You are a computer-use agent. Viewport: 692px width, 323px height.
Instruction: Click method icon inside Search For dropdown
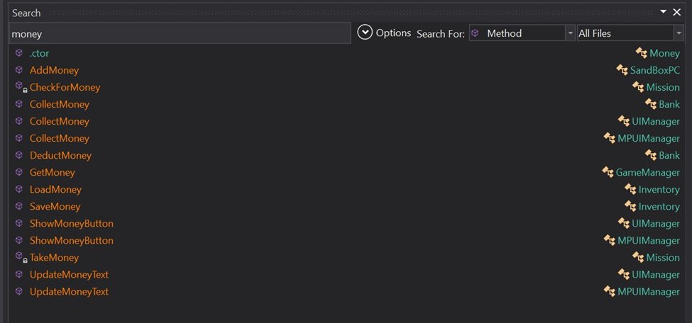pyautogui.click(x=475, y=33)
